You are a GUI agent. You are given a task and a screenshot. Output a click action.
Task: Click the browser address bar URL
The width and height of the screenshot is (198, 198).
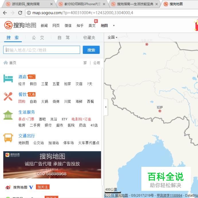83,13
